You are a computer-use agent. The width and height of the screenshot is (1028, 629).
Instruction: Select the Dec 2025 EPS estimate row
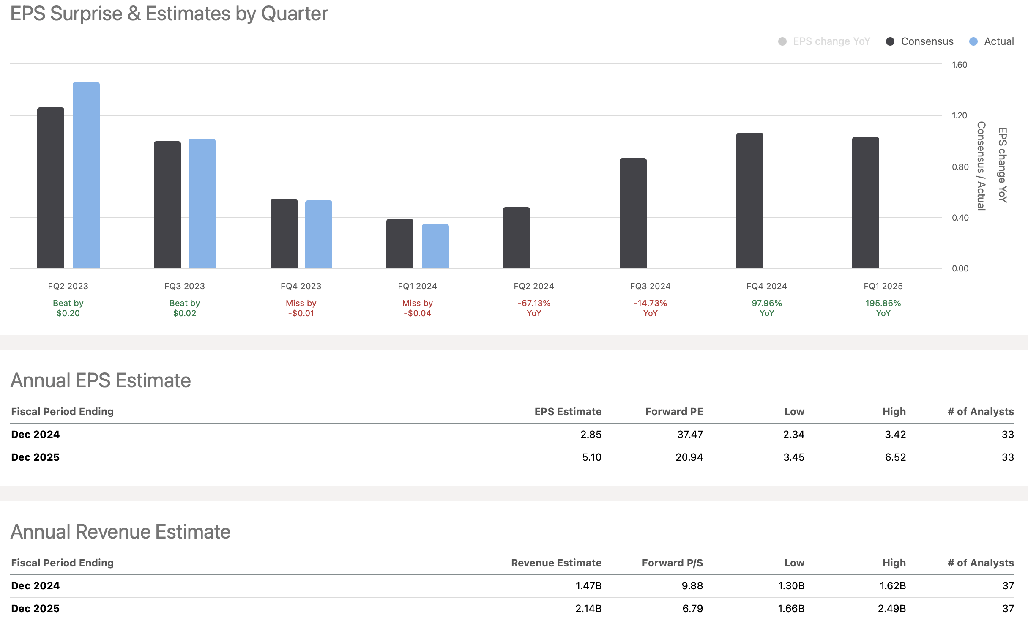(514, 457)
